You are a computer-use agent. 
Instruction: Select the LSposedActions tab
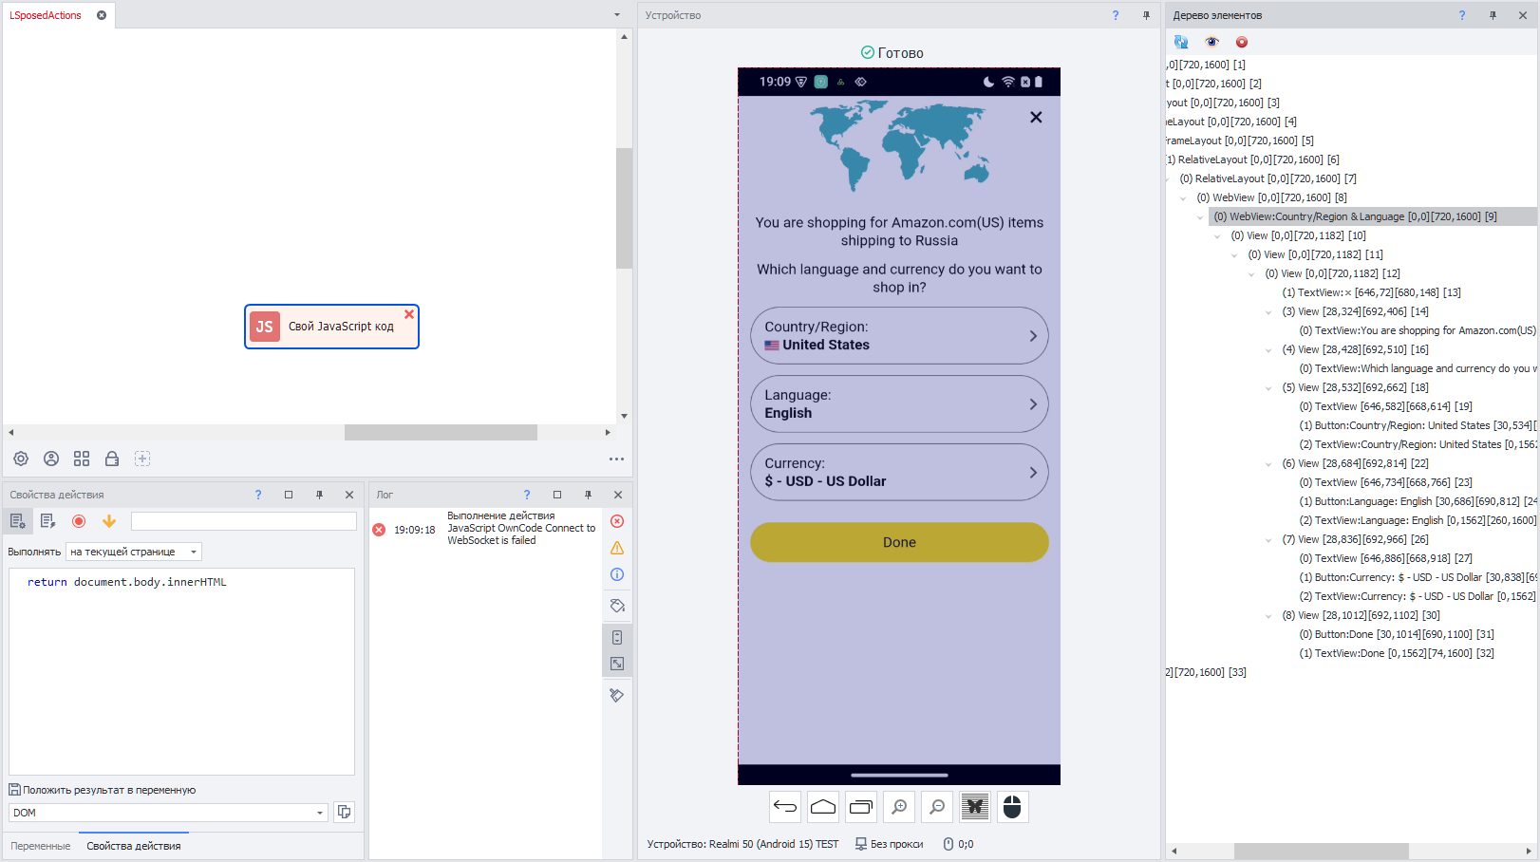point(46,15)
